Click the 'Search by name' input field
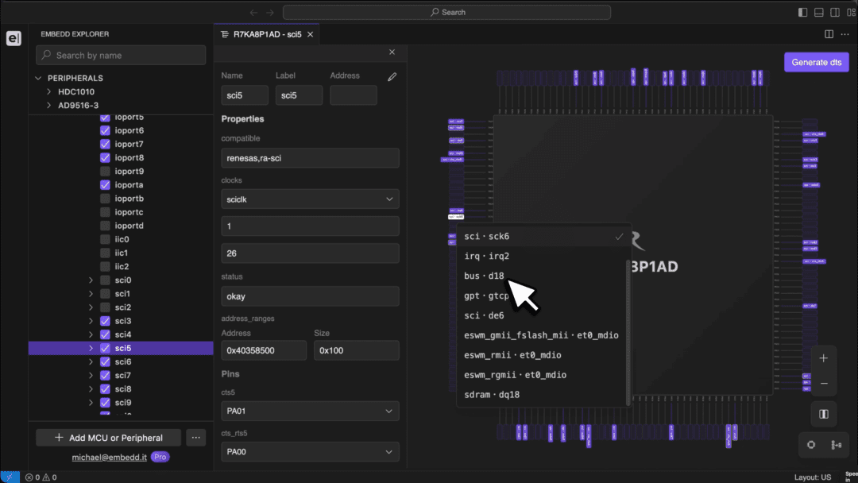The image size is (858, 483). pyautogui.click(x=121, y=55)
